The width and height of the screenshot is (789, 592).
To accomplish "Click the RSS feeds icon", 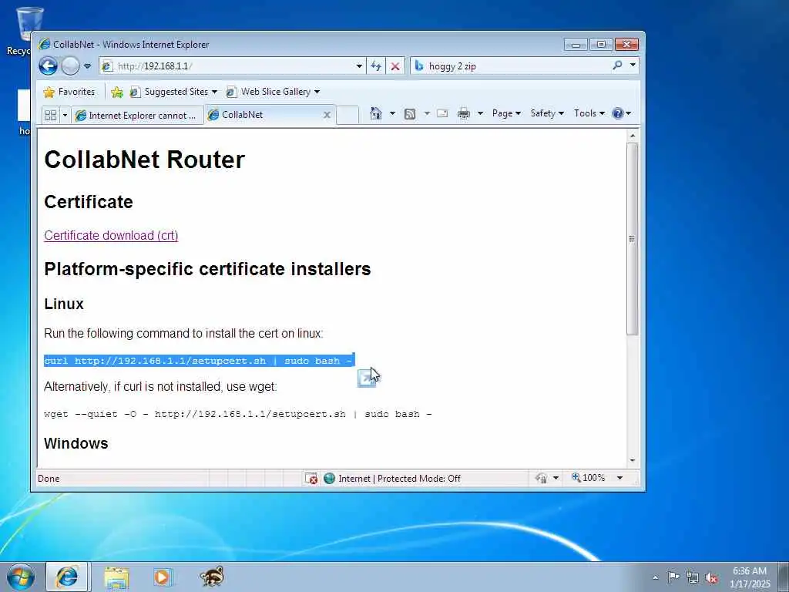I will 410,114.
